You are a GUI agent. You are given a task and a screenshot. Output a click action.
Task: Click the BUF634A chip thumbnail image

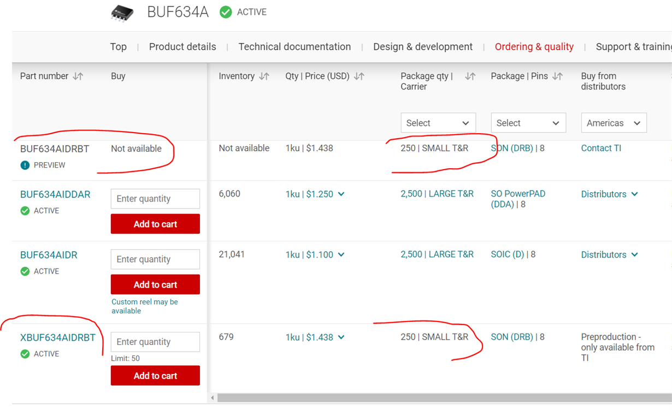pos(122,13)
